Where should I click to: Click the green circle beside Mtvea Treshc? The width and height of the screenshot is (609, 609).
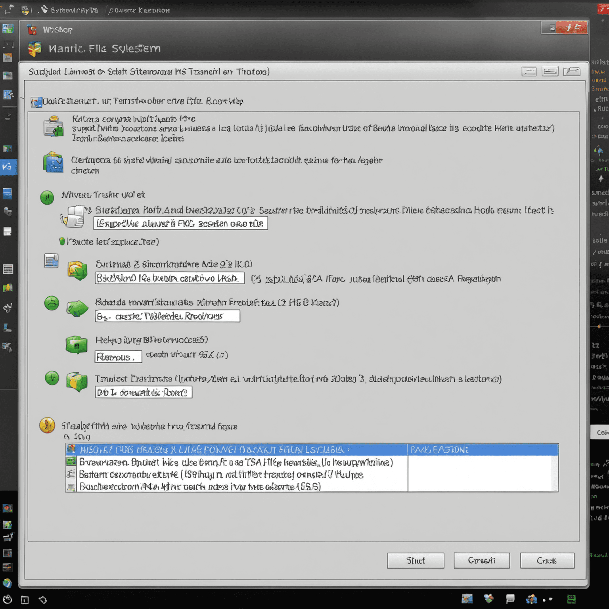tap(47, 197)
